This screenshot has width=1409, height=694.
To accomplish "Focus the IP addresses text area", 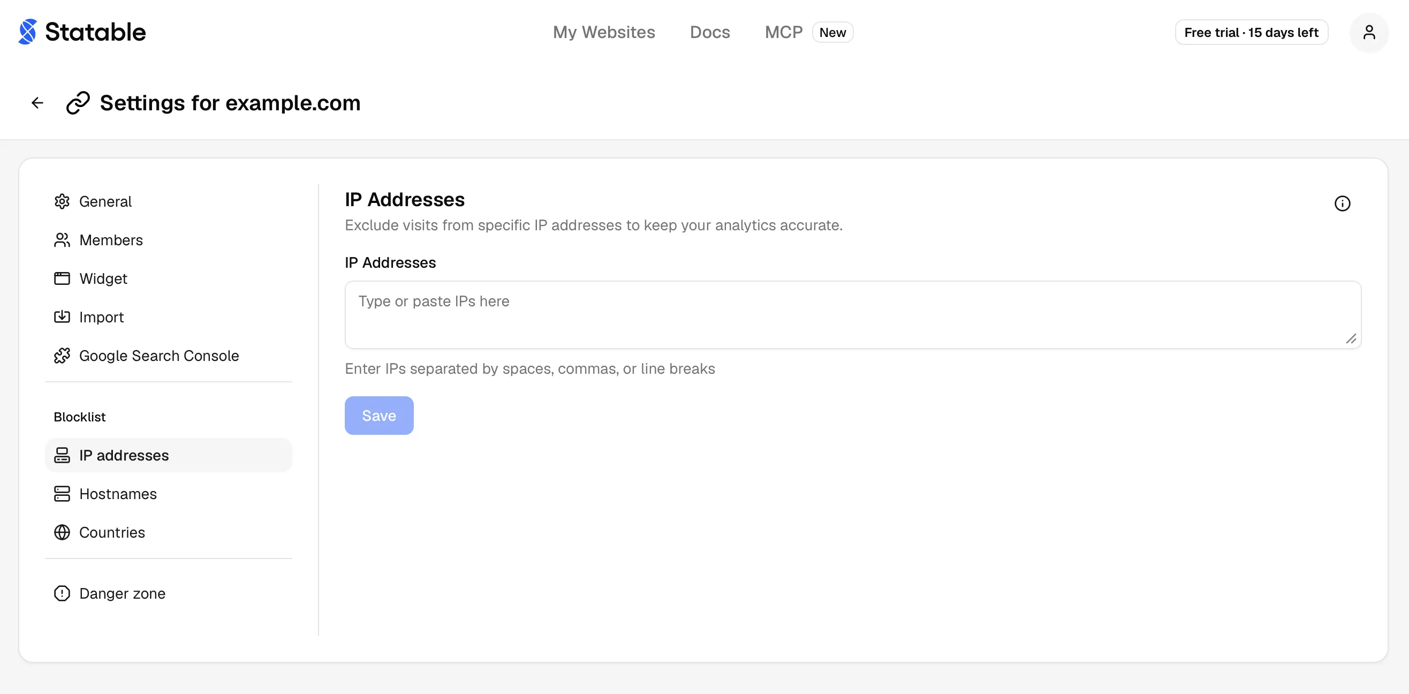I will point(853,315).
